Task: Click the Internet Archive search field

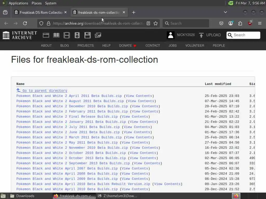Action: coord(243,35)
